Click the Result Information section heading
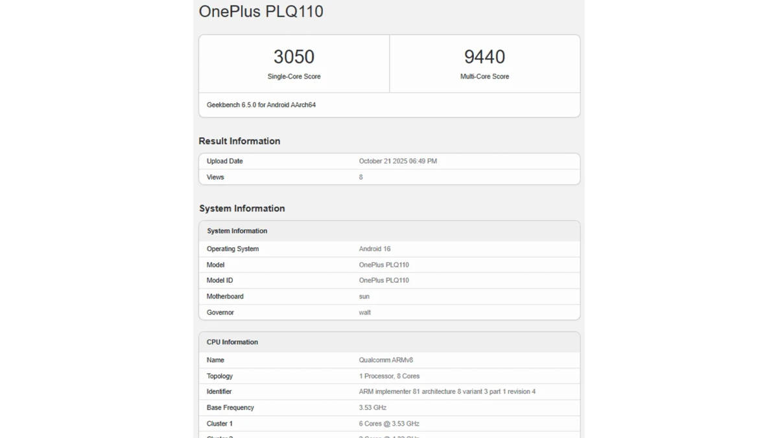Image resolution: width=778 pixels, height=438 pixels. pos(239,141)
